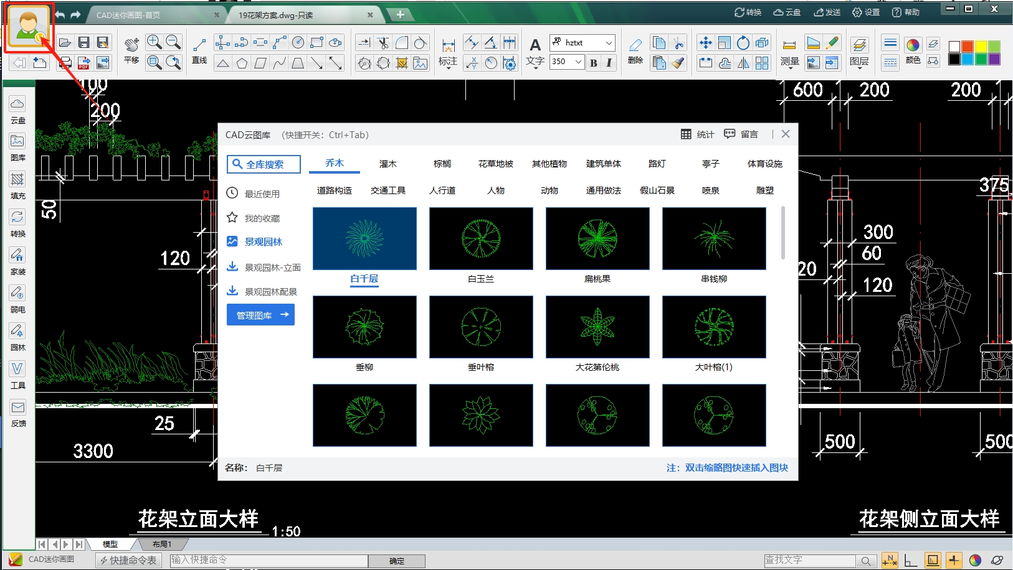This screenshot has width=1013, height=570.
Task: Click the print icon in toolbar
Action: click(65, 63)
